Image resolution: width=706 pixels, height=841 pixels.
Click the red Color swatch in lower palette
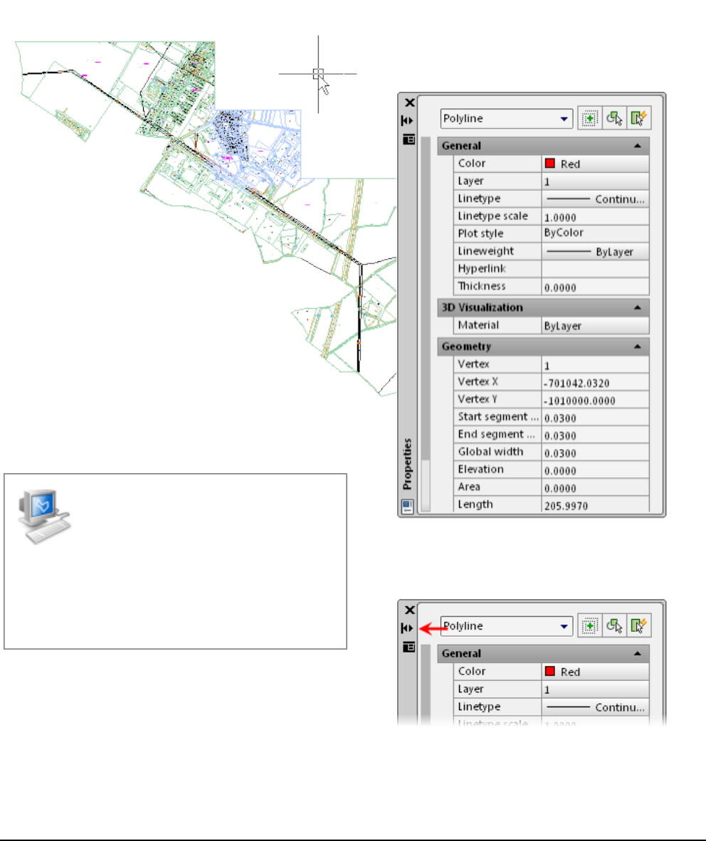point(550,672)
